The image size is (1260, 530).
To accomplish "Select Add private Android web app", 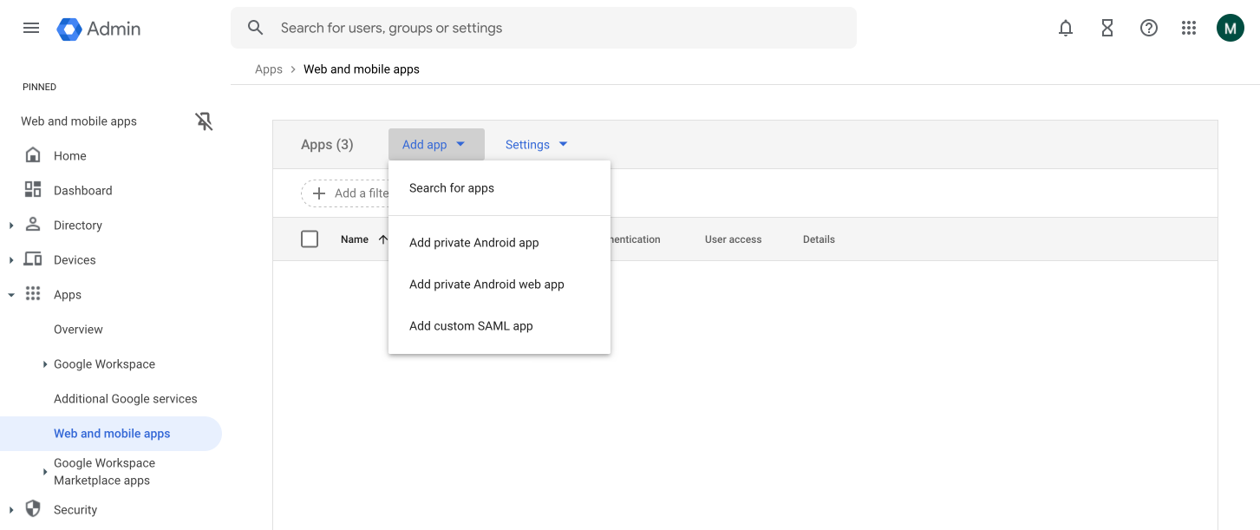I will point(486,285).
